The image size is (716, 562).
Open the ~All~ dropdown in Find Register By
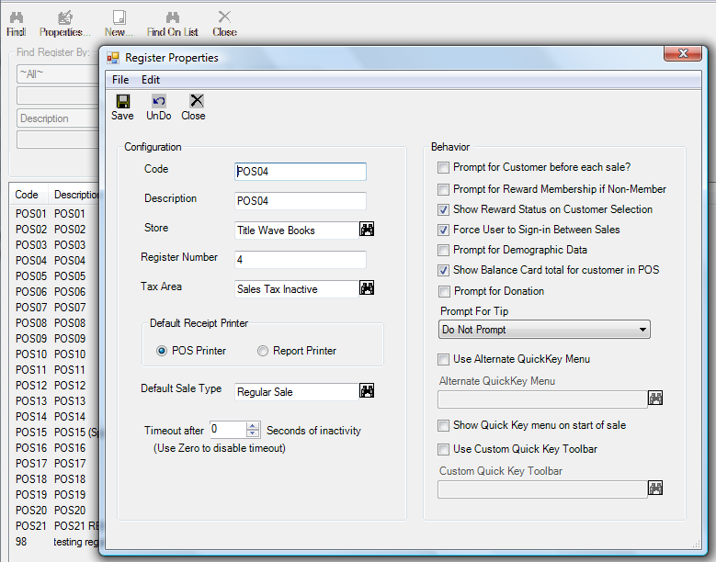[58, 73]
